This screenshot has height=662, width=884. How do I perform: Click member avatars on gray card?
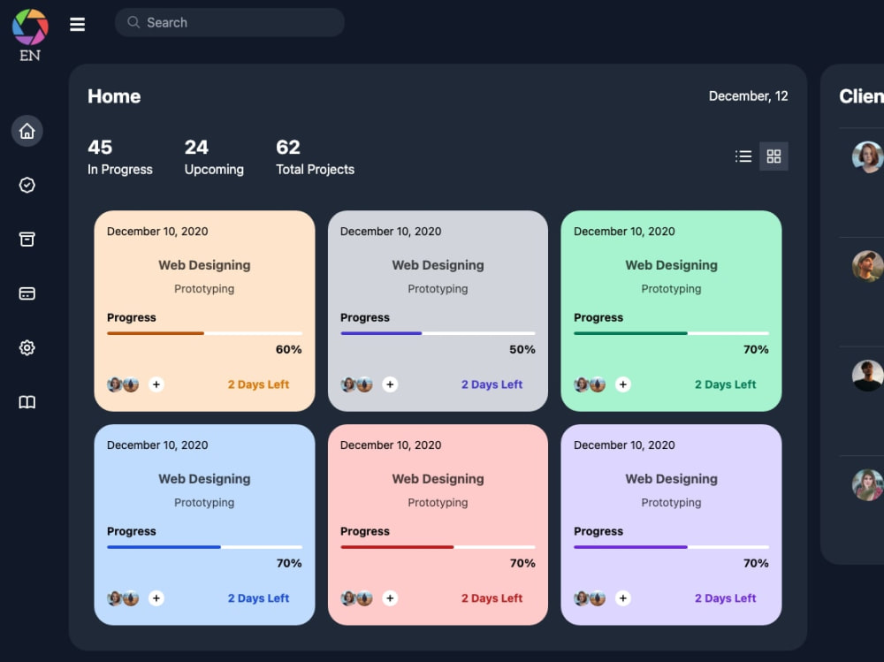click(x=356, y=384)
